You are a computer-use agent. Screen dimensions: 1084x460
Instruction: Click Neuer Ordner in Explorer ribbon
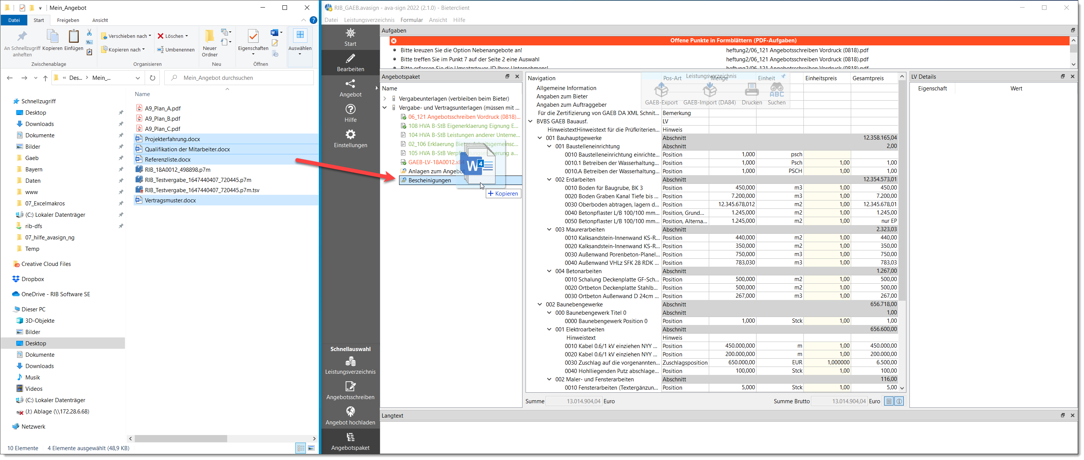[209, 43]
